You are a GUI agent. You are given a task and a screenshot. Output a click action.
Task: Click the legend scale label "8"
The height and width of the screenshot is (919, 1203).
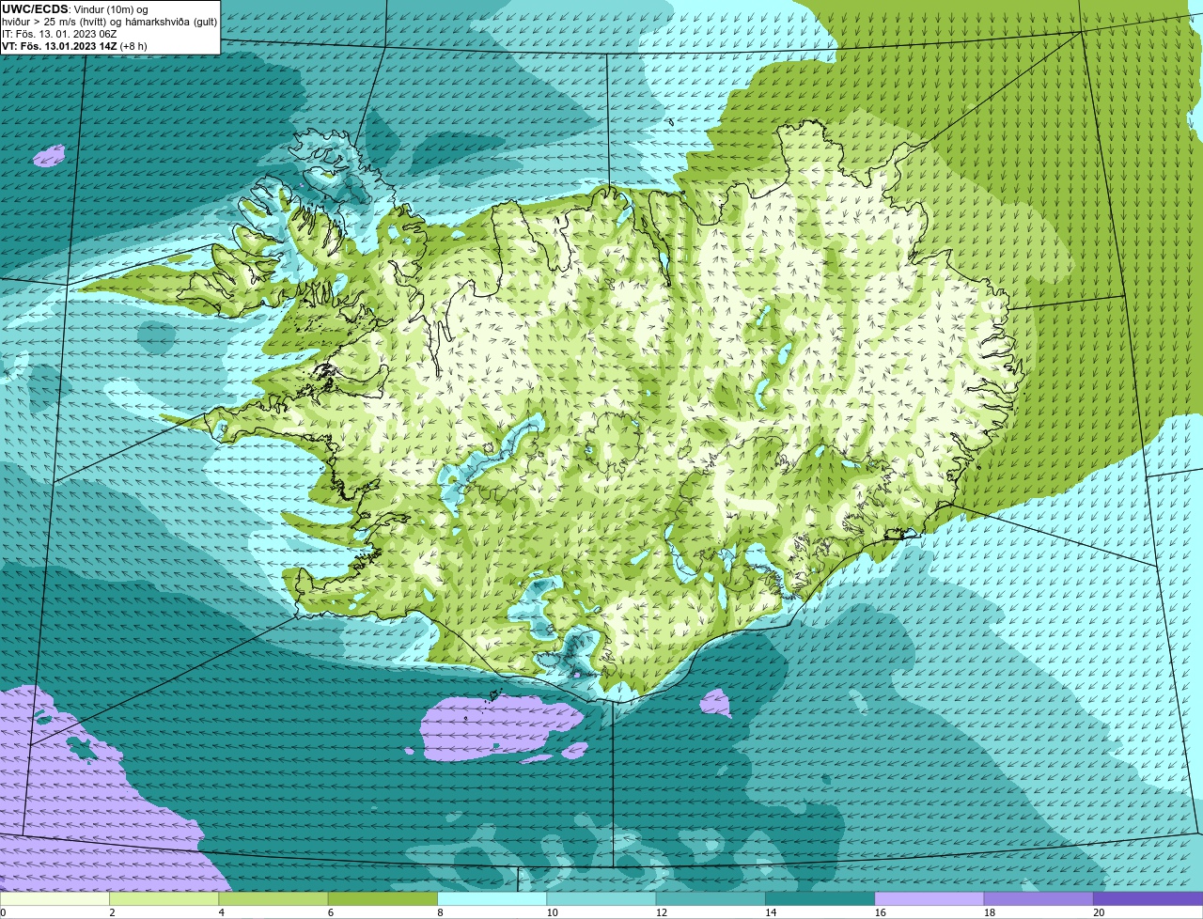(x=440, y=912)
